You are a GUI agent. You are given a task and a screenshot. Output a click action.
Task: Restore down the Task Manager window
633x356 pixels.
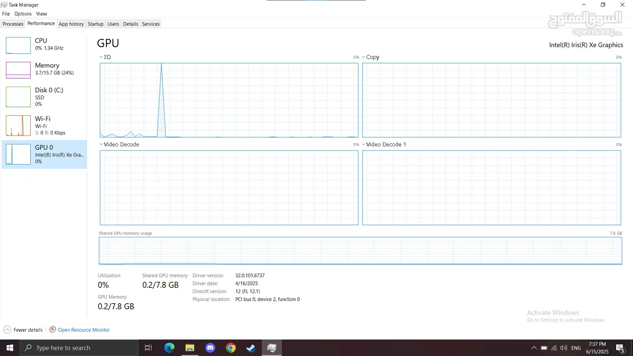(x=603, y=4)
